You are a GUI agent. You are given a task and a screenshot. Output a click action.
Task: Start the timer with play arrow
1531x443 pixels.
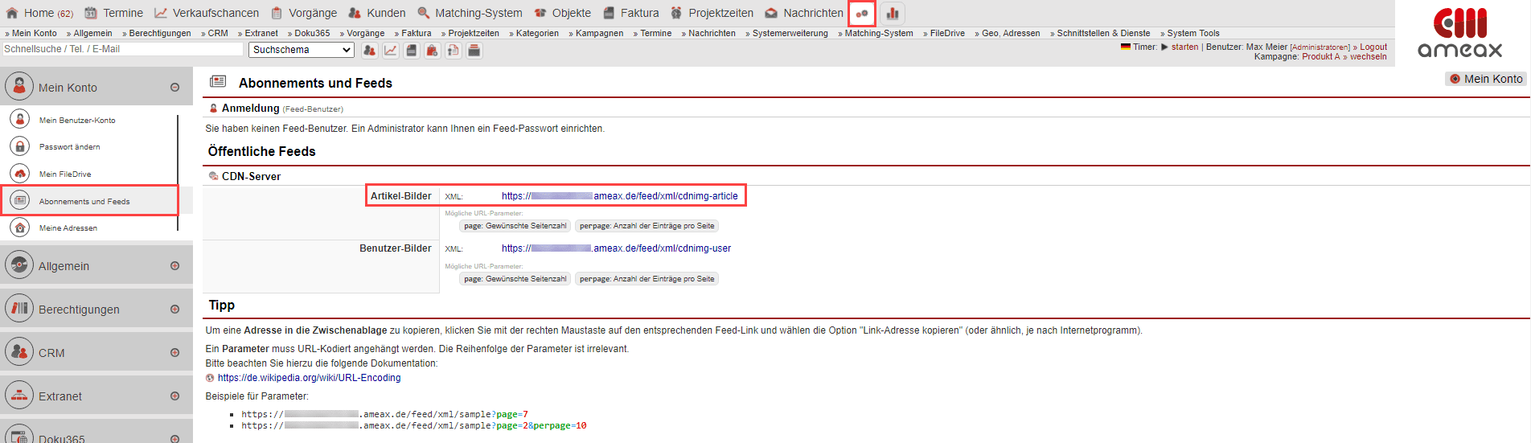tap(1164, 47)
